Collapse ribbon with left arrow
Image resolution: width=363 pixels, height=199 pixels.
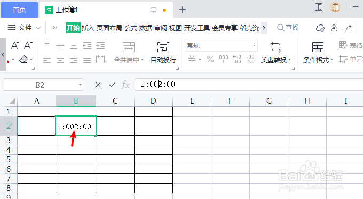pos(3,54)
